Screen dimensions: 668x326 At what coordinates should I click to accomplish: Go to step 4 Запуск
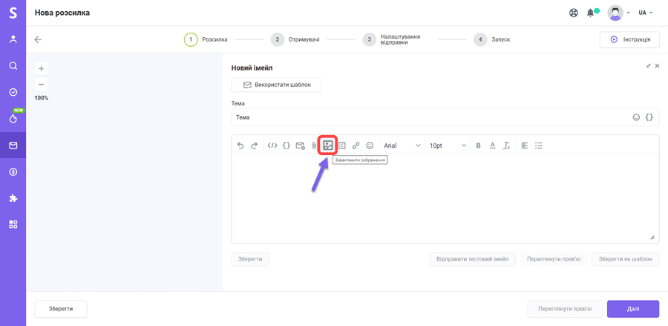[x=492, y=39]
